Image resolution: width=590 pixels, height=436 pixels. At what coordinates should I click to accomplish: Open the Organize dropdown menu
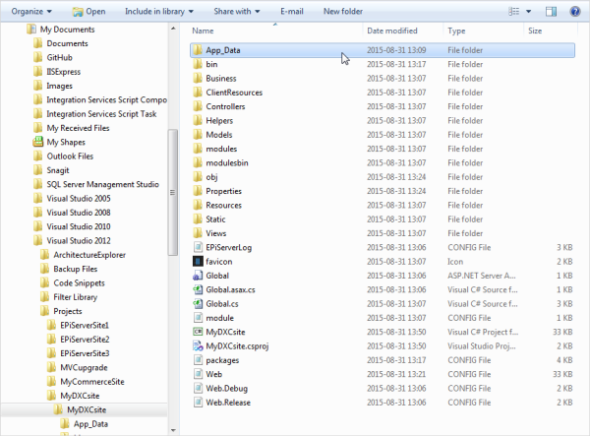tap(33, 12)
